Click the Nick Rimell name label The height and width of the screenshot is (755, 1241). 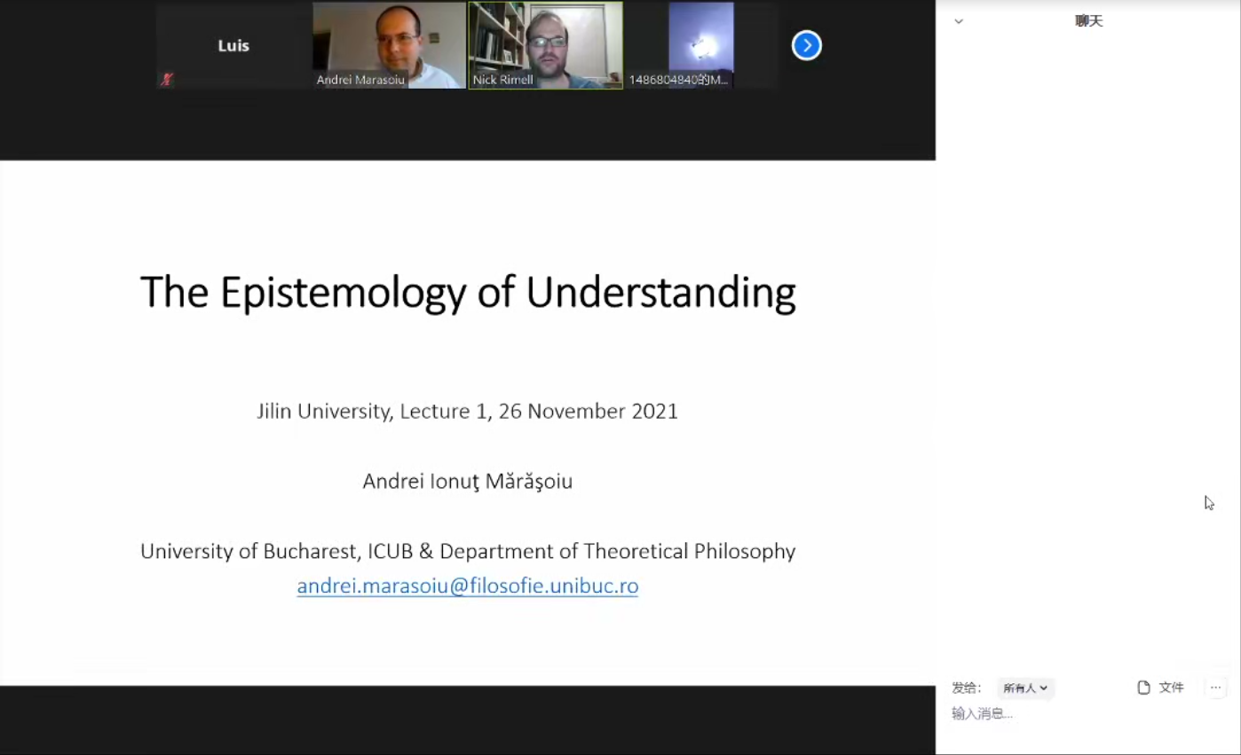point(503,80)
